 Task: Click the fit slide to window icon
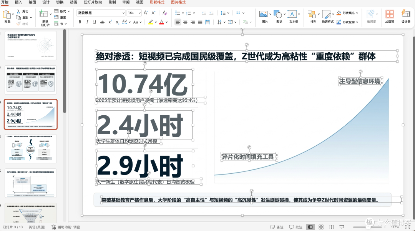coord(408,227)
